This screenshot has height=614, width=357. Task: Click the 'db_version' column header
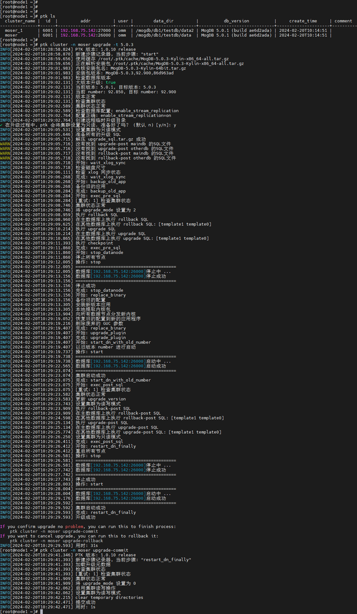coord(236,21)
